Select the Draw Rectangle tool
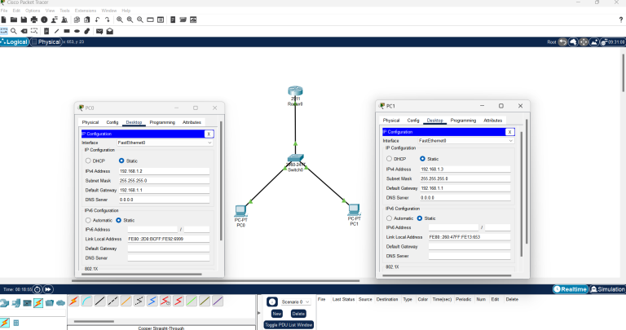This screenshot has height=330, width=626. pos(67,31)
